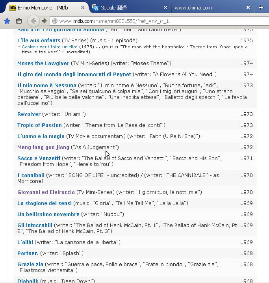Viewport: 269px width, 283px height.
Task: Click the Google Translate favicon on its tab
Action: click(x=95, y=7)
